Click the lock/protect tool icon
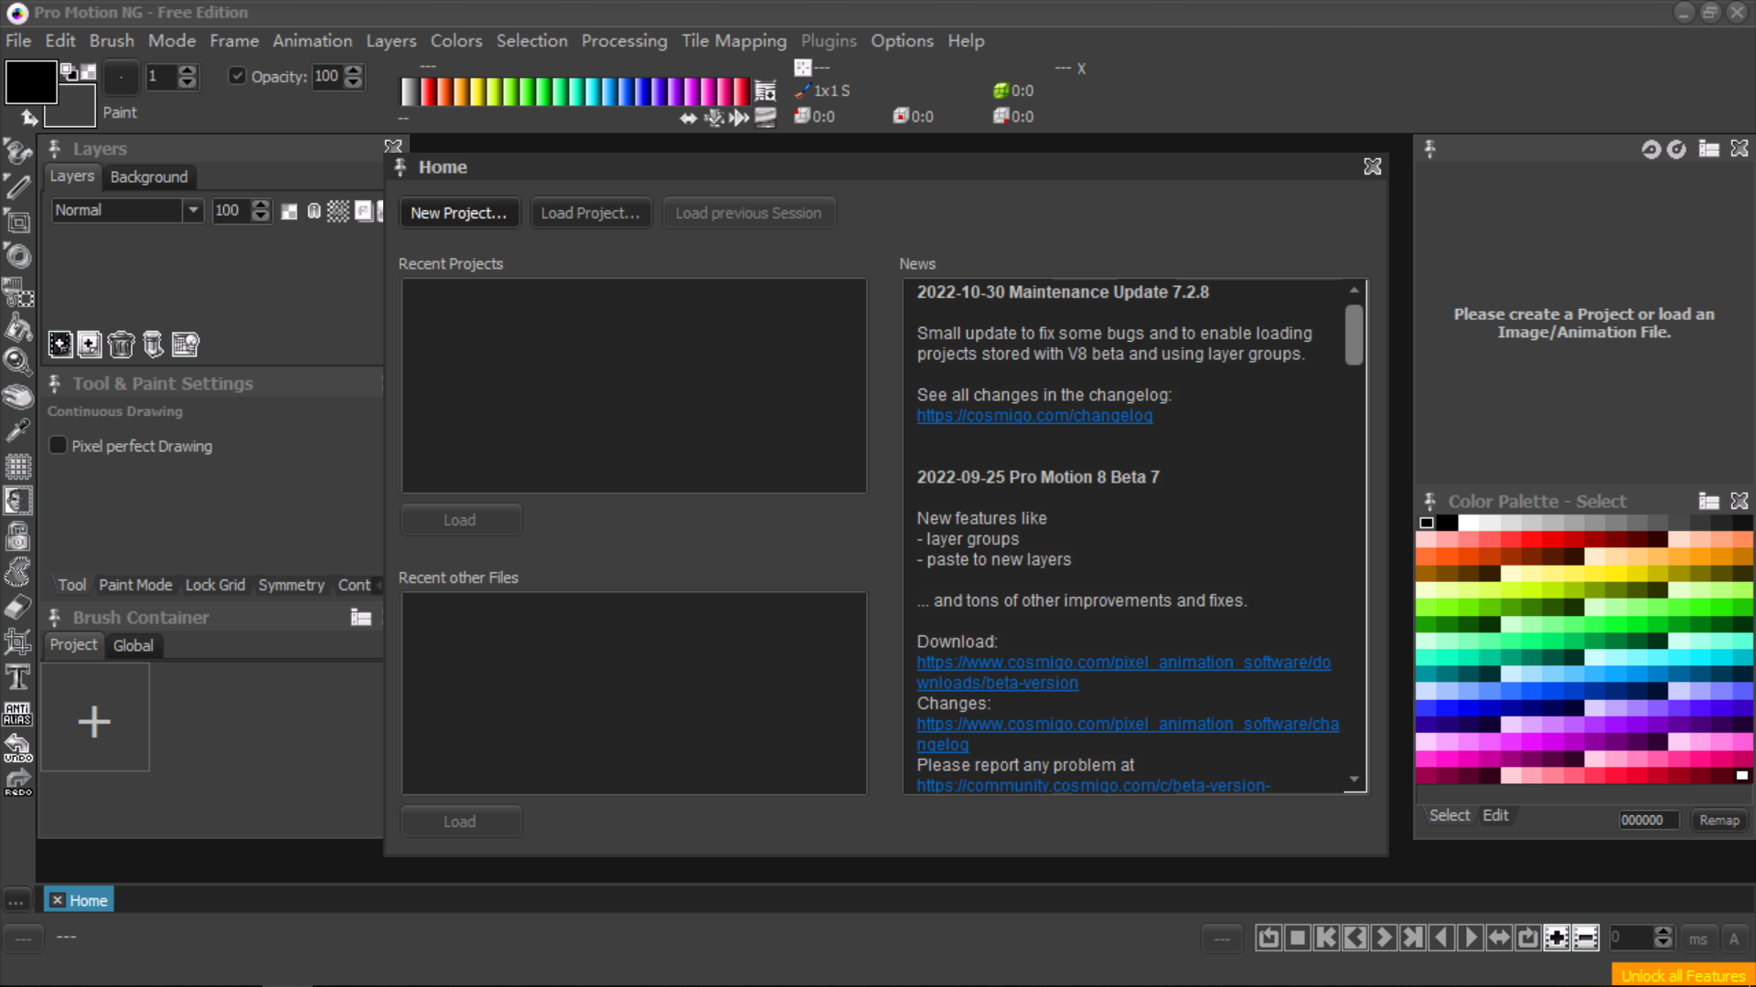 pyautogui.click(x=17, y=536)
